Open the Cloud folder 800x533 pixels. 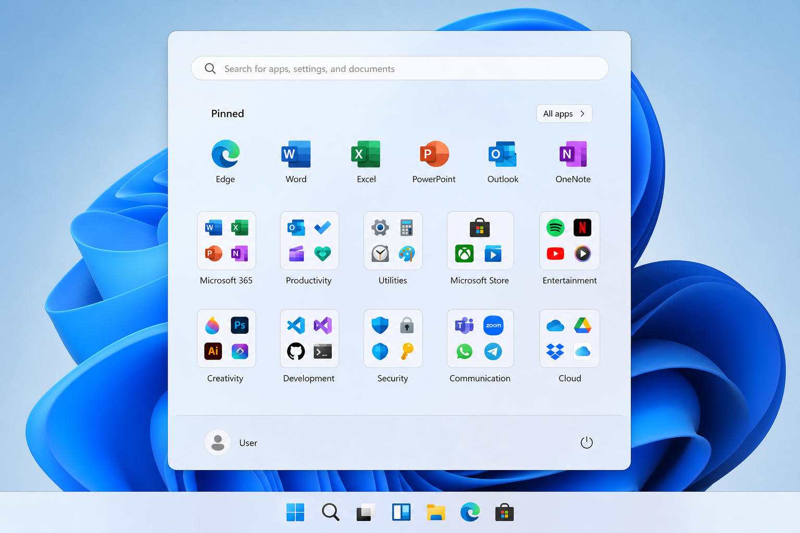pyautogui.click(x=569, y=338)
